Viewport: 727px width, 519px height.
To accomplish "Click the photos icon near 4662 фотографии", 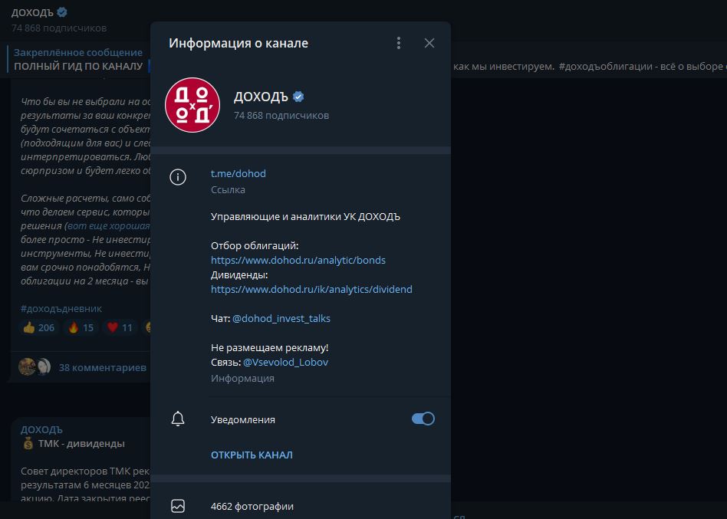I will pos(178,506).
